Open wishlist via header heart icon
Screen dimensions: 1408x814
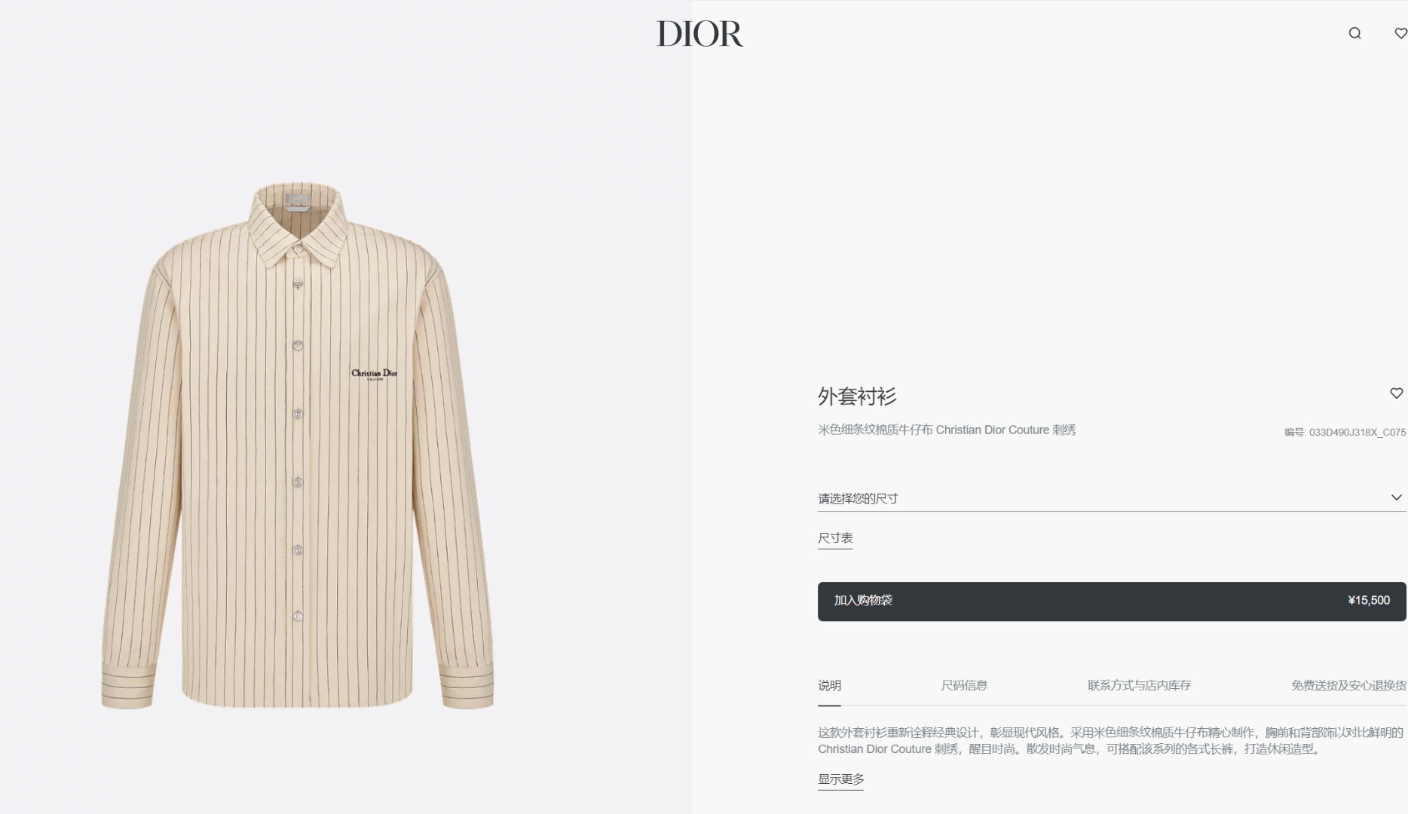click(x=1400, y=33)
